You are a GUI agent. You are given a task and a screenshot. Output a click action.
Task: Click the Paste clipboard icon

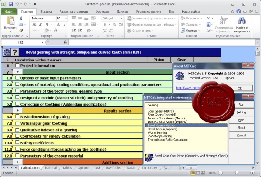click(10, 21)
